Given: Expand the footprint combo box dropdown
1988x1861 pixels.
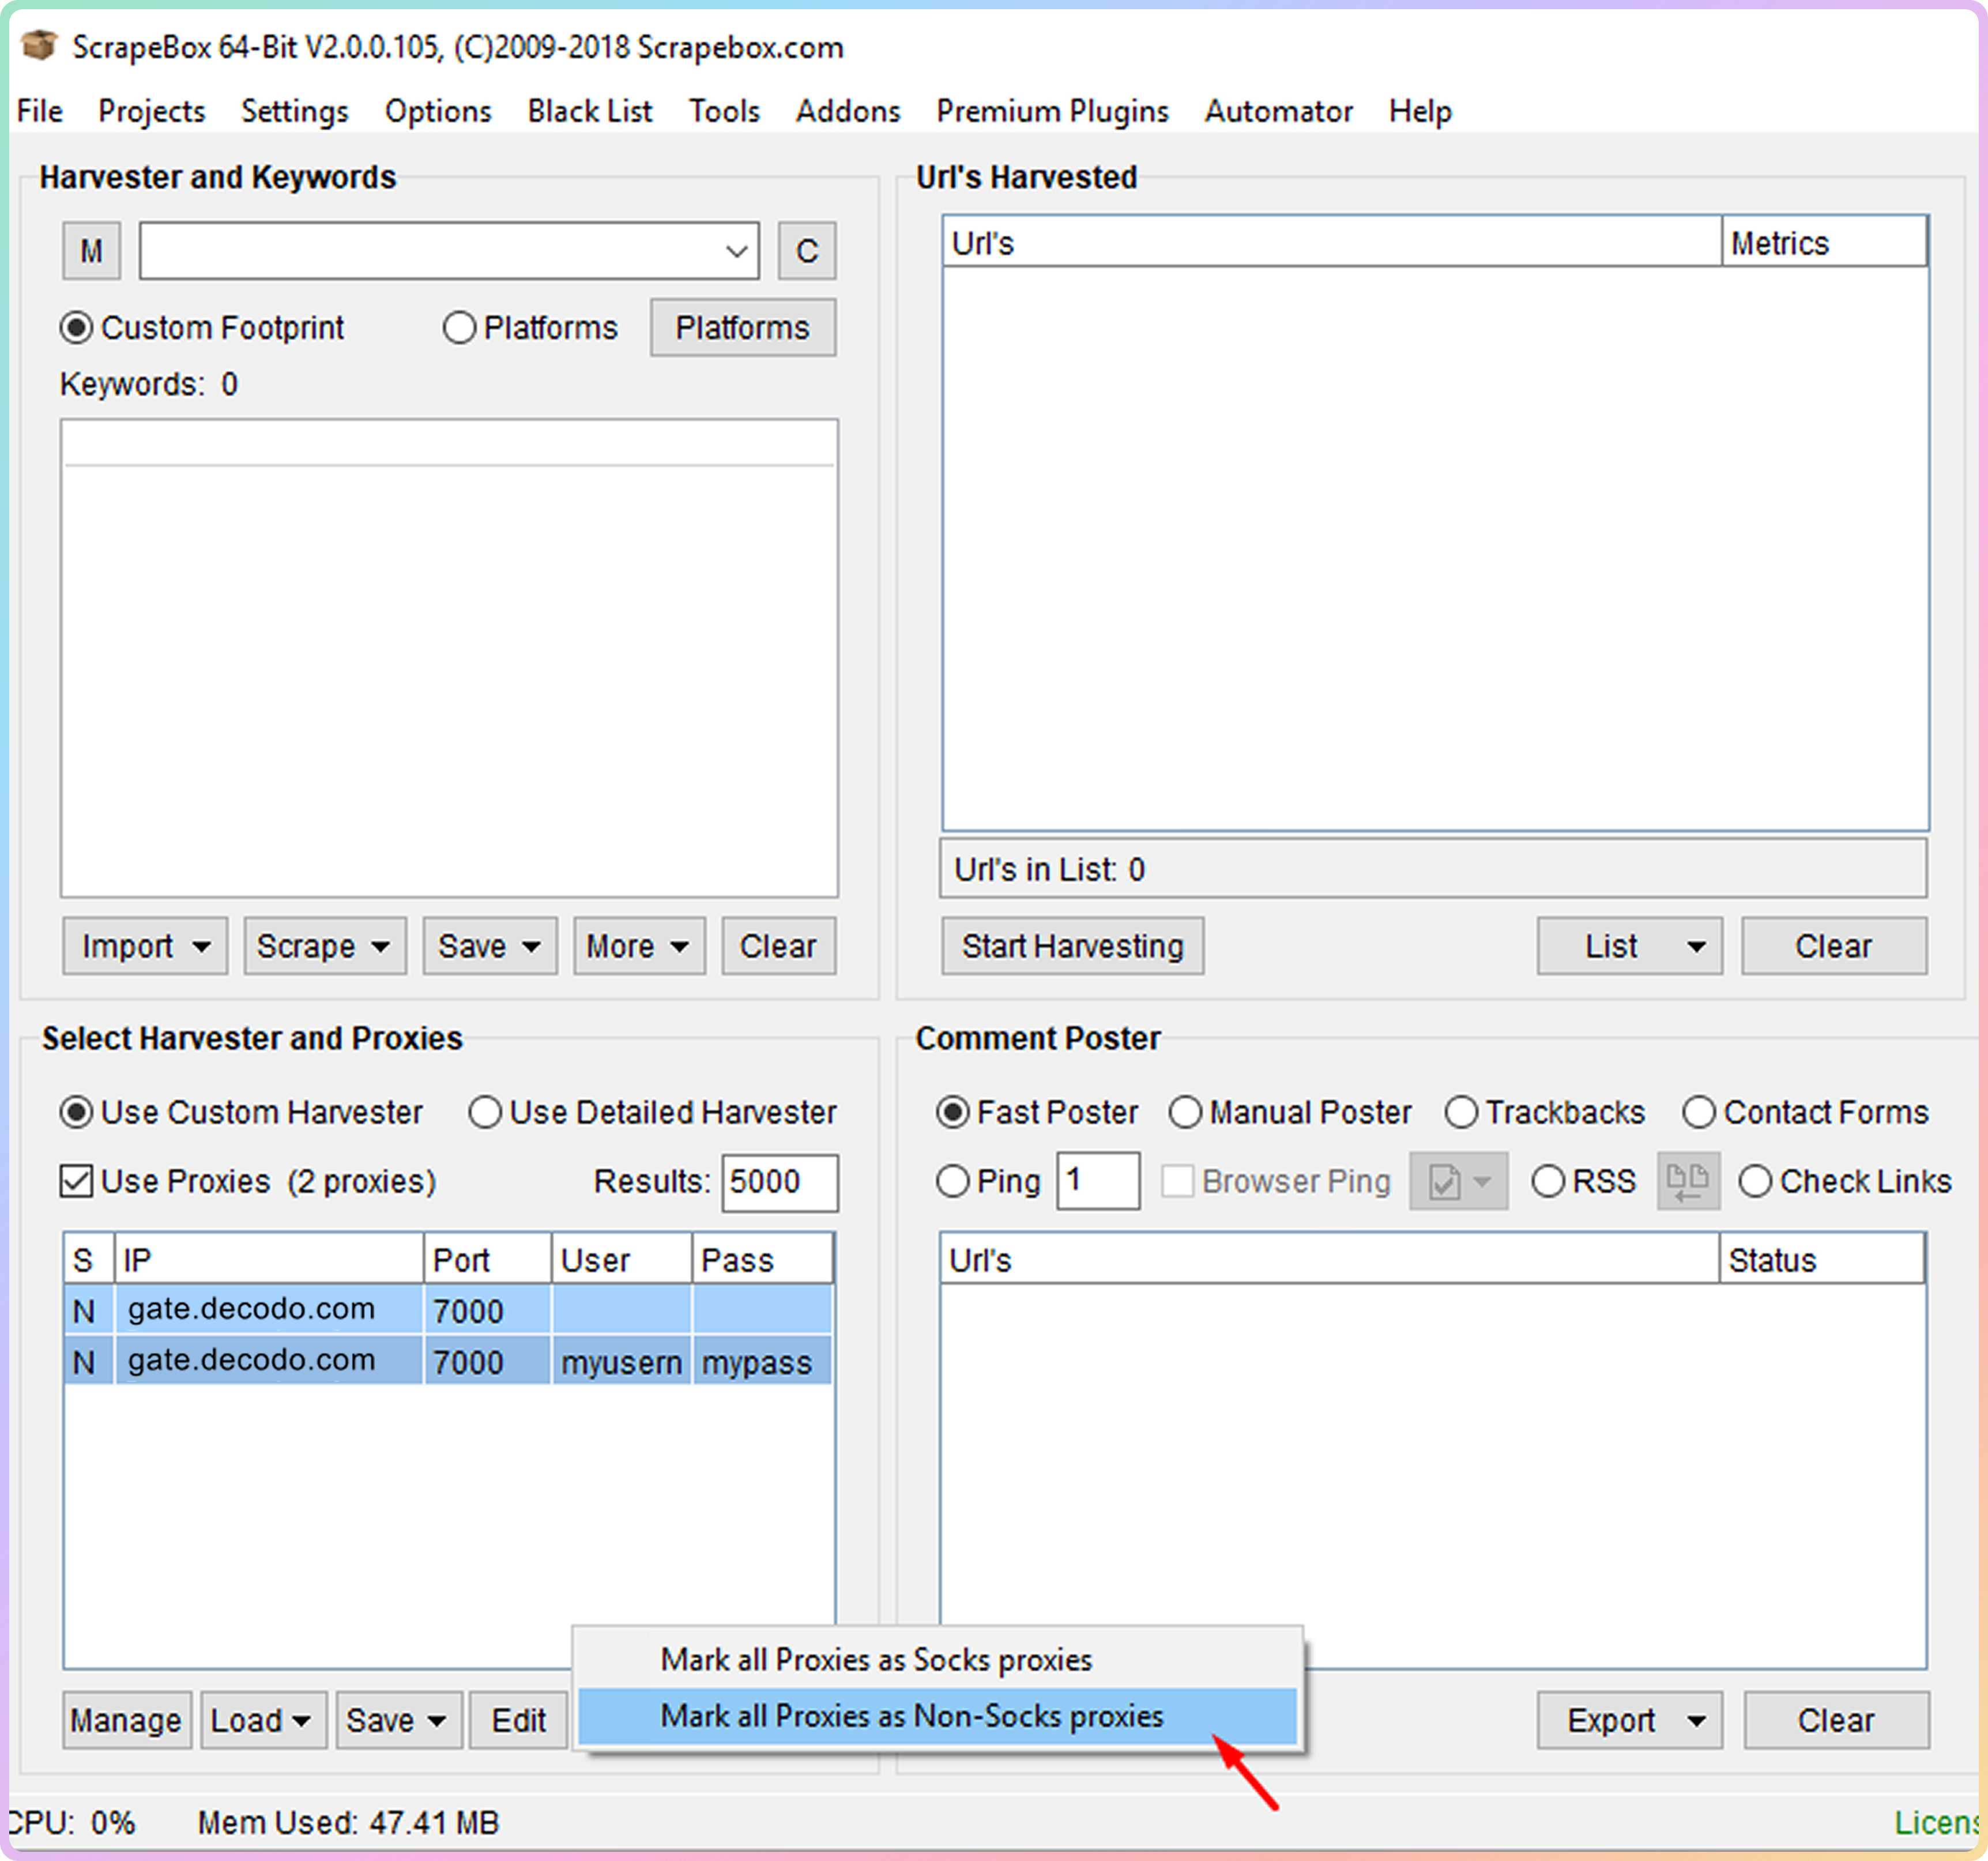Looking at the screenshot, I should pyautogui.click(x=736, y=250).
